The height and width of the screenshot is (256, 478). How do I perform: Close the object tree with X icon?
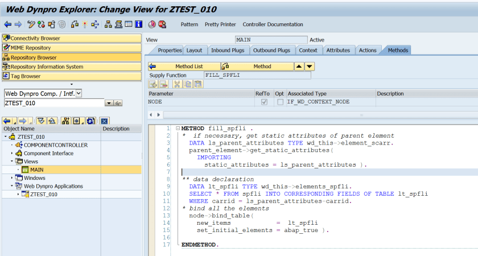coord(104,121)
